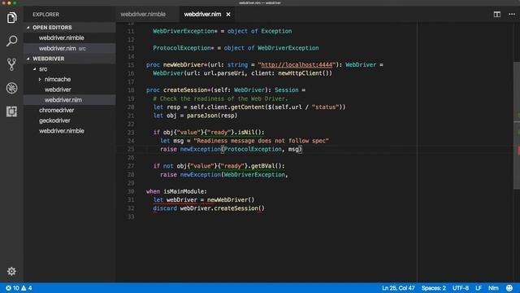Click WebDriverException definition on line 11
The height and width of the screenshot is (293, 520).
pos(184,31)
